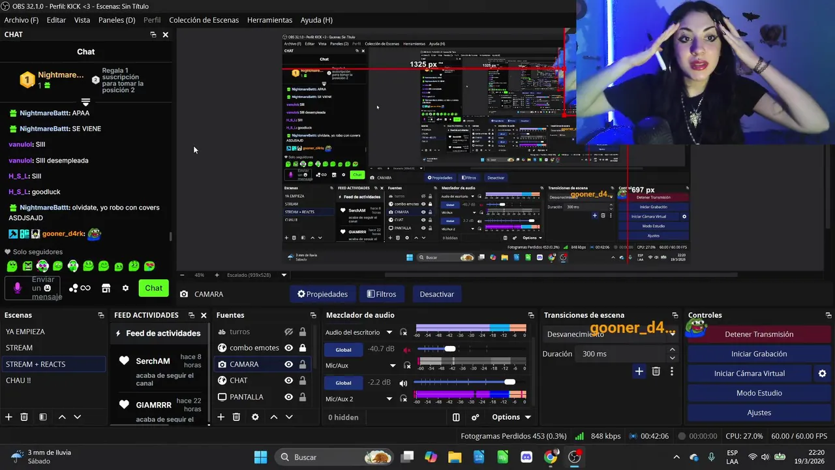Zoom out preview with minus icon
This screenshot has width=835, height=470.
click(182, 275)
